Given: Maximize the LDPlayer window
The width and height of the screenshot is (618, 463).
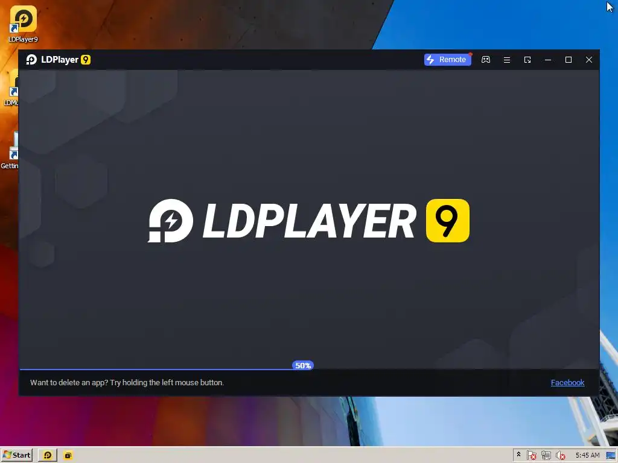Looking at the screenshot, I should click(x=569, y=60).
